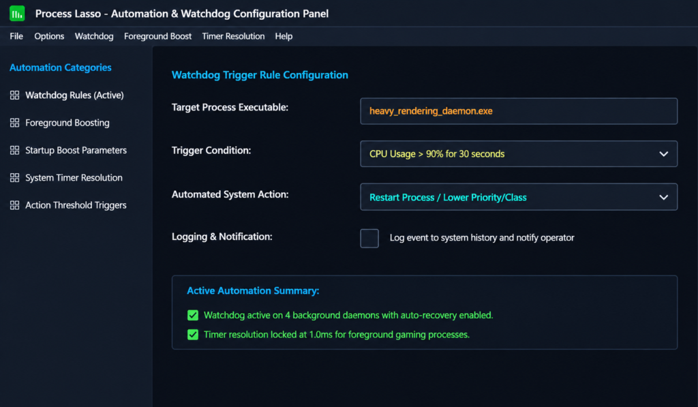Click the grid icon beside Startup Boost Parameters

15,150
